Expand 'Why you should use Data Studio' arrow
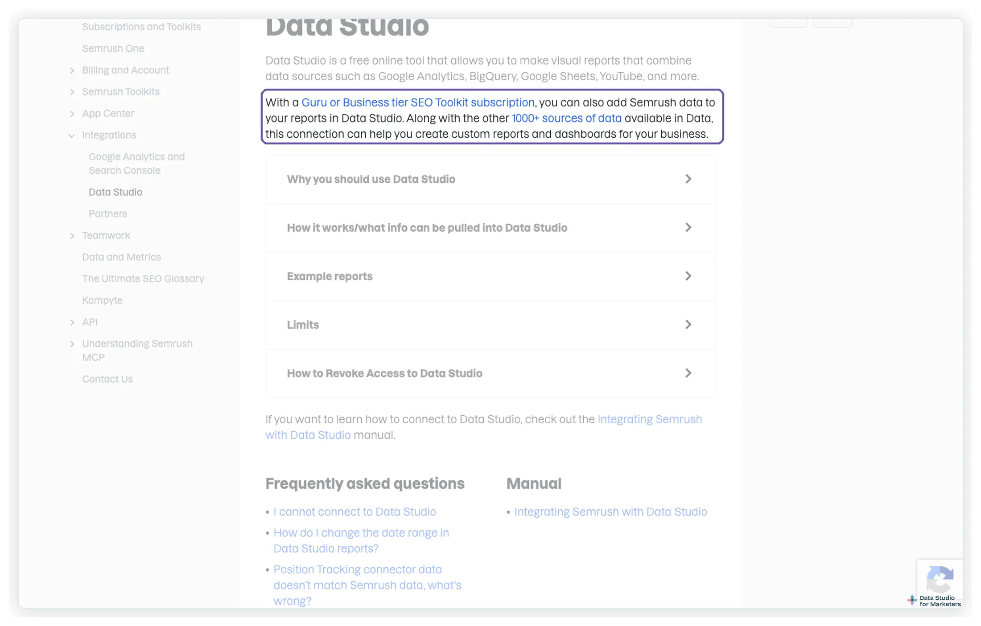Screen dimensions: 981x626 (x=688, y=179)
